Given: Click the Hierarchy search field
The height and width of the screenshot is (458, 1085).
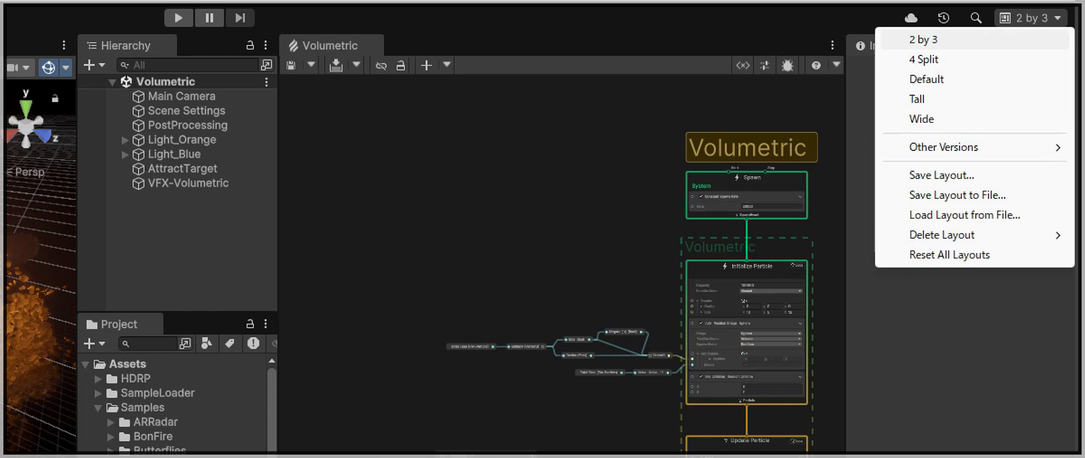Looking at the screenshot, I should click(192, 66).
